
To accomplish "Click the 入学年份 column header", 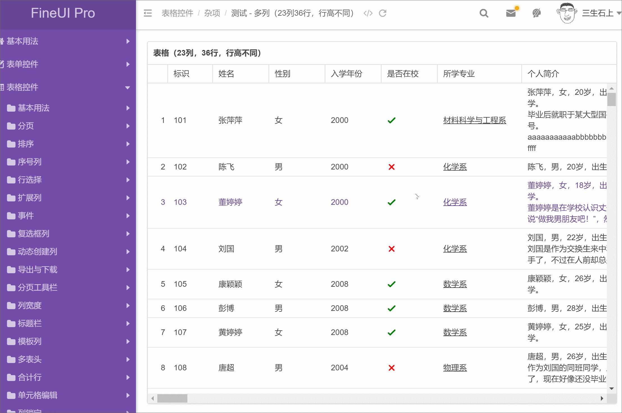I will (353, 74).
